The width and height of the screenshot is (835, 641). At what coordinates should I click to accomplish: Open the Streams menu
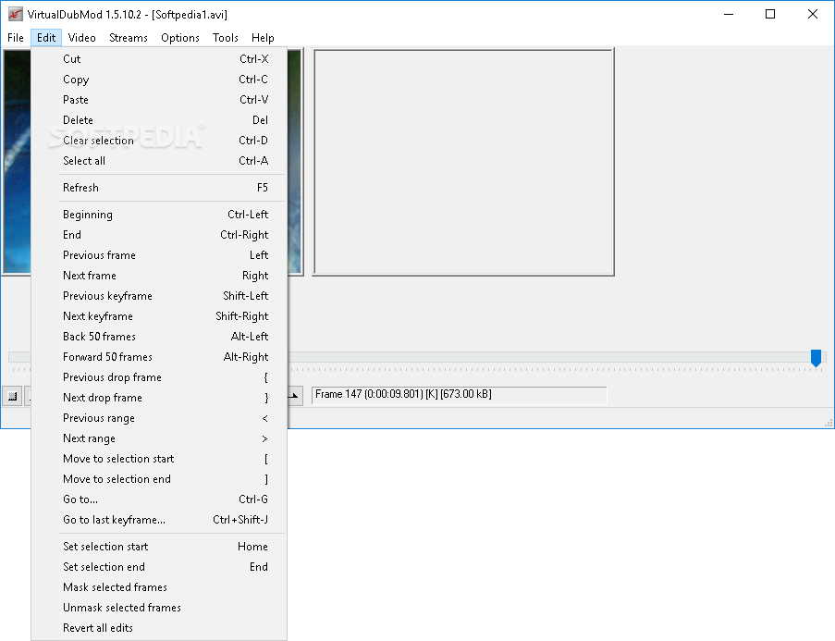tap(129, 38)
